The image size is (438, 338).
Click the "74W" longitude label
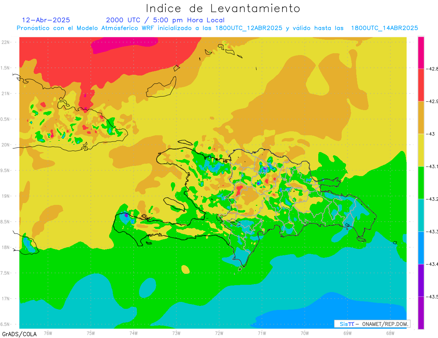coord(134,333)
